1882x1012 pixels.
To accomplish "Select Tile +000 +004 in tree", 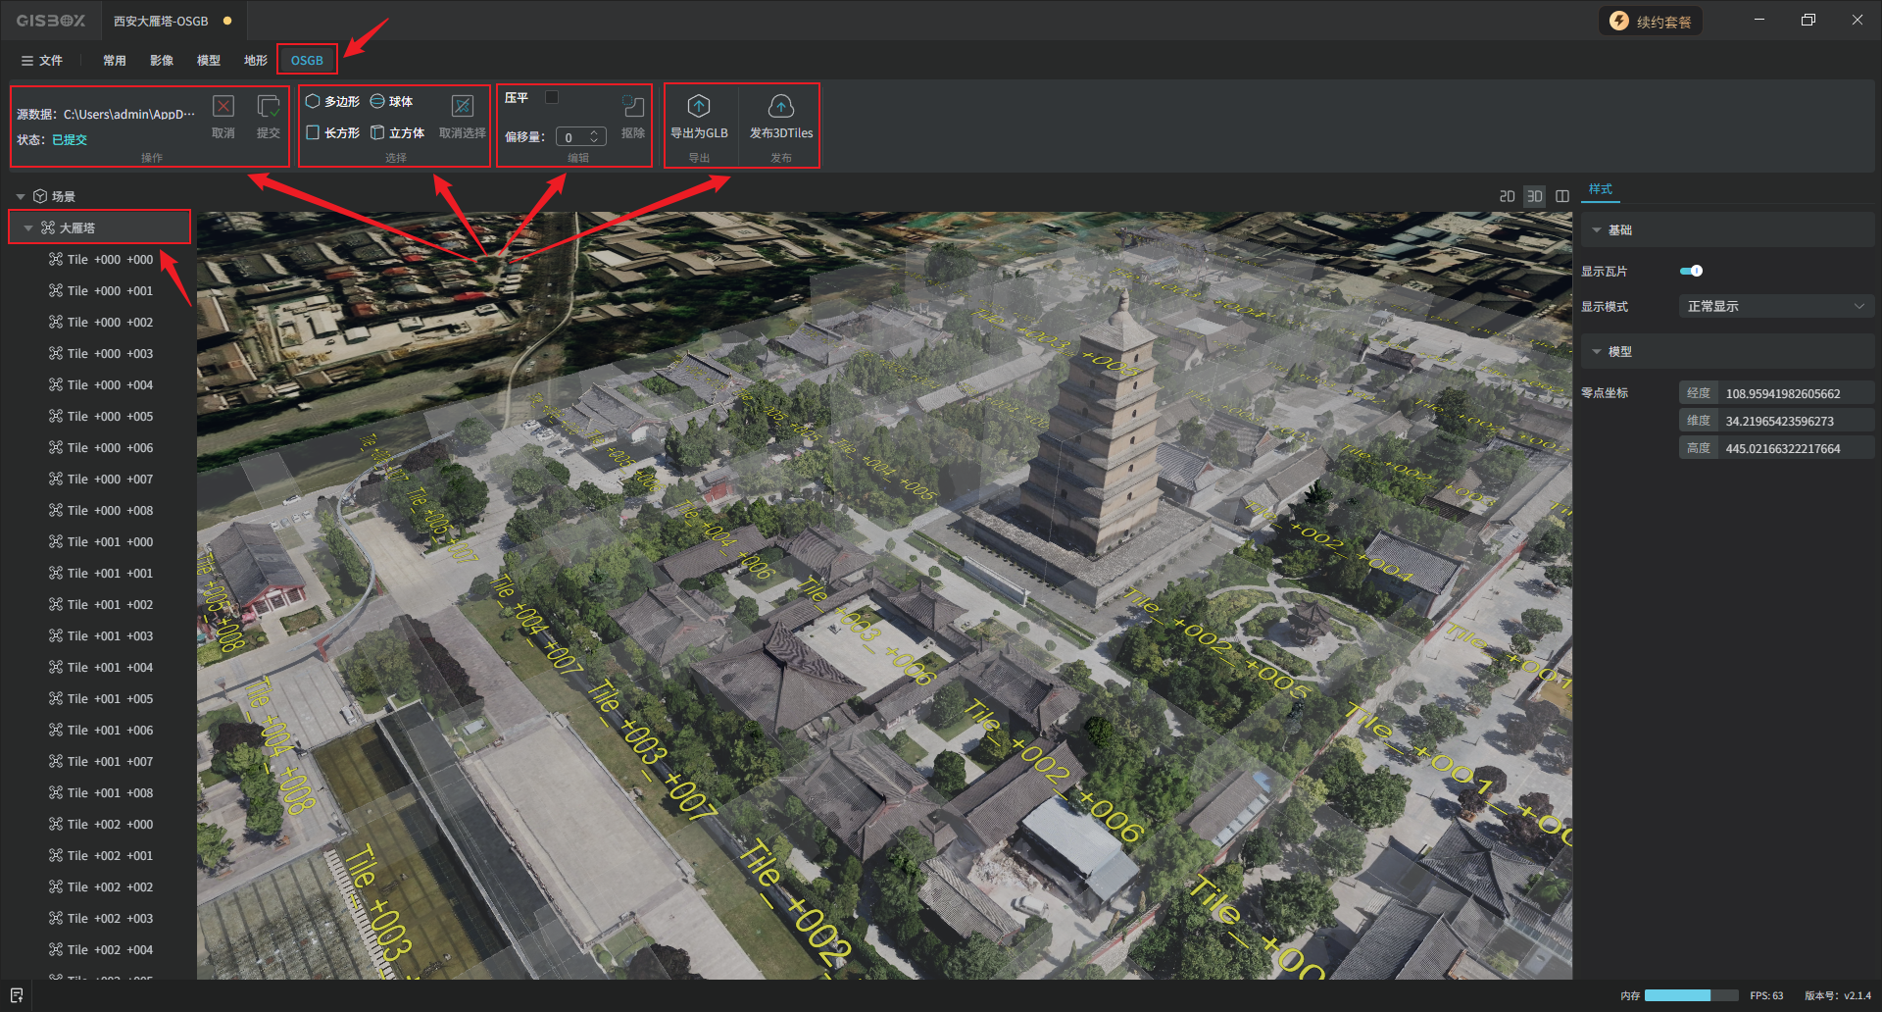I will click(x=110, y=385).
